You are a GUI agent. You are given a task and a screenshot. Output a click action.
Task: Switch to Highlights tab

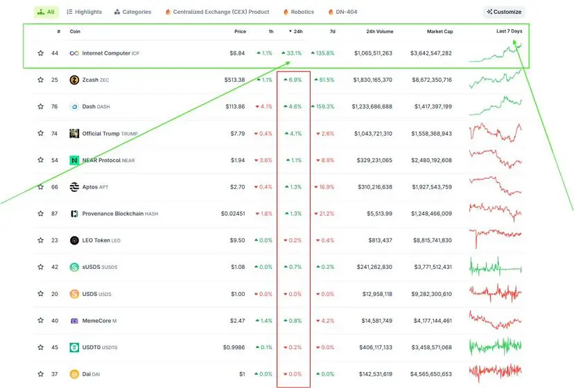click(84, 12)
